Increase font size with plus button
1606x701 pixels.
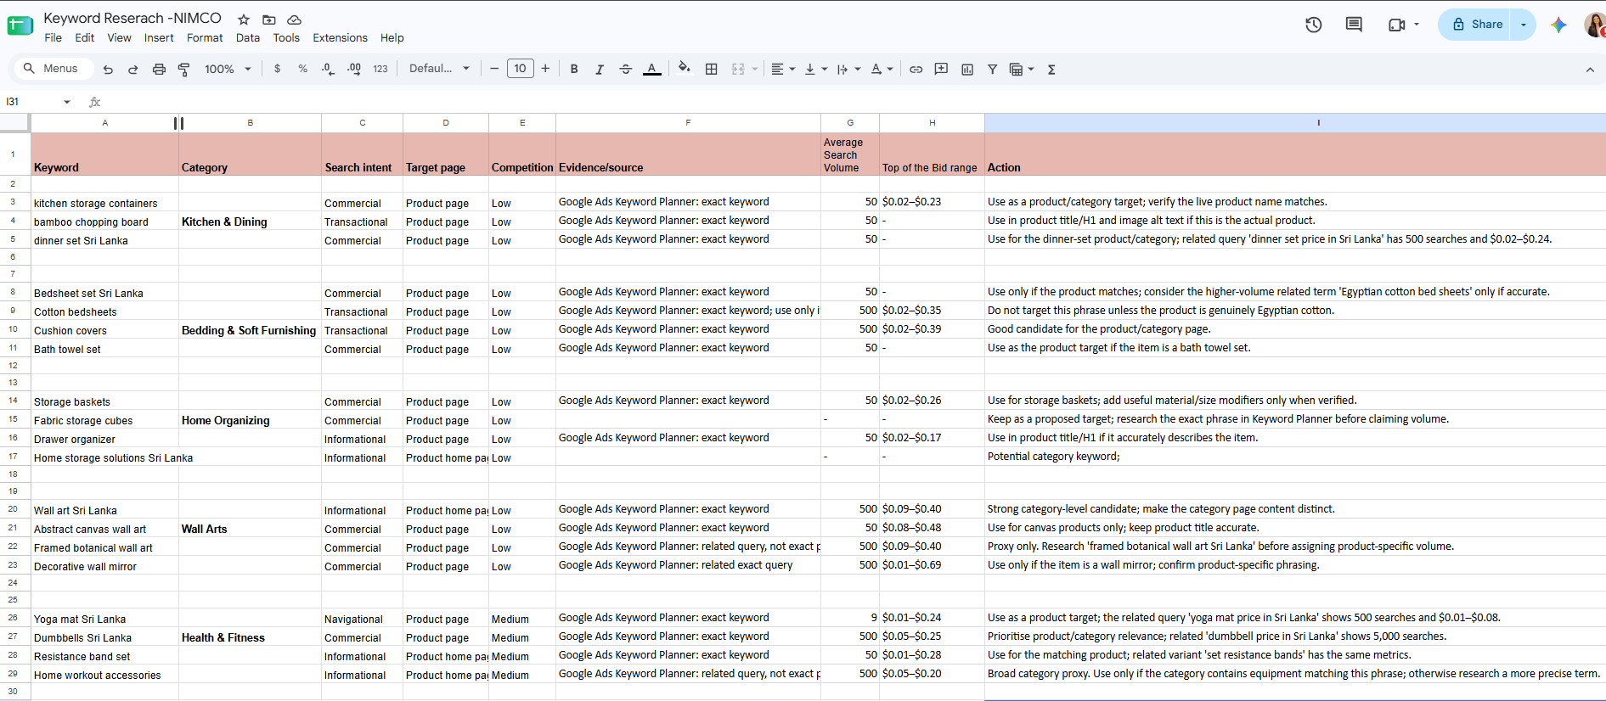click(x=545, y=69)
